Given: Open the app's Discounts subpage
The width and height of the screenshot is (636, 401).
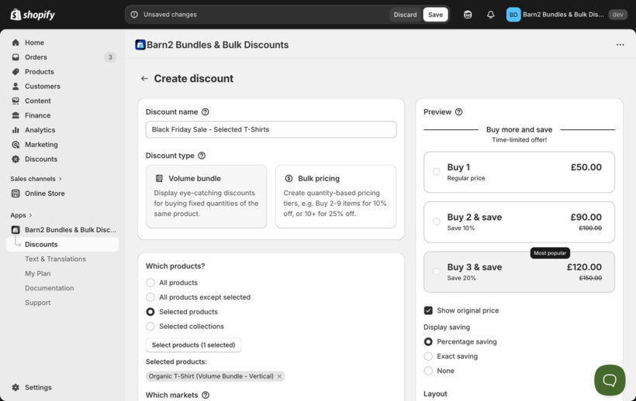Looking at the screenshot, I should (x=63, y=245).
